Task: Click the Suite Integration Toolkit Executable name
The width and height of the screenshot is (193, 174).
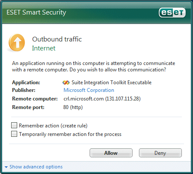Action: [112, 83]
